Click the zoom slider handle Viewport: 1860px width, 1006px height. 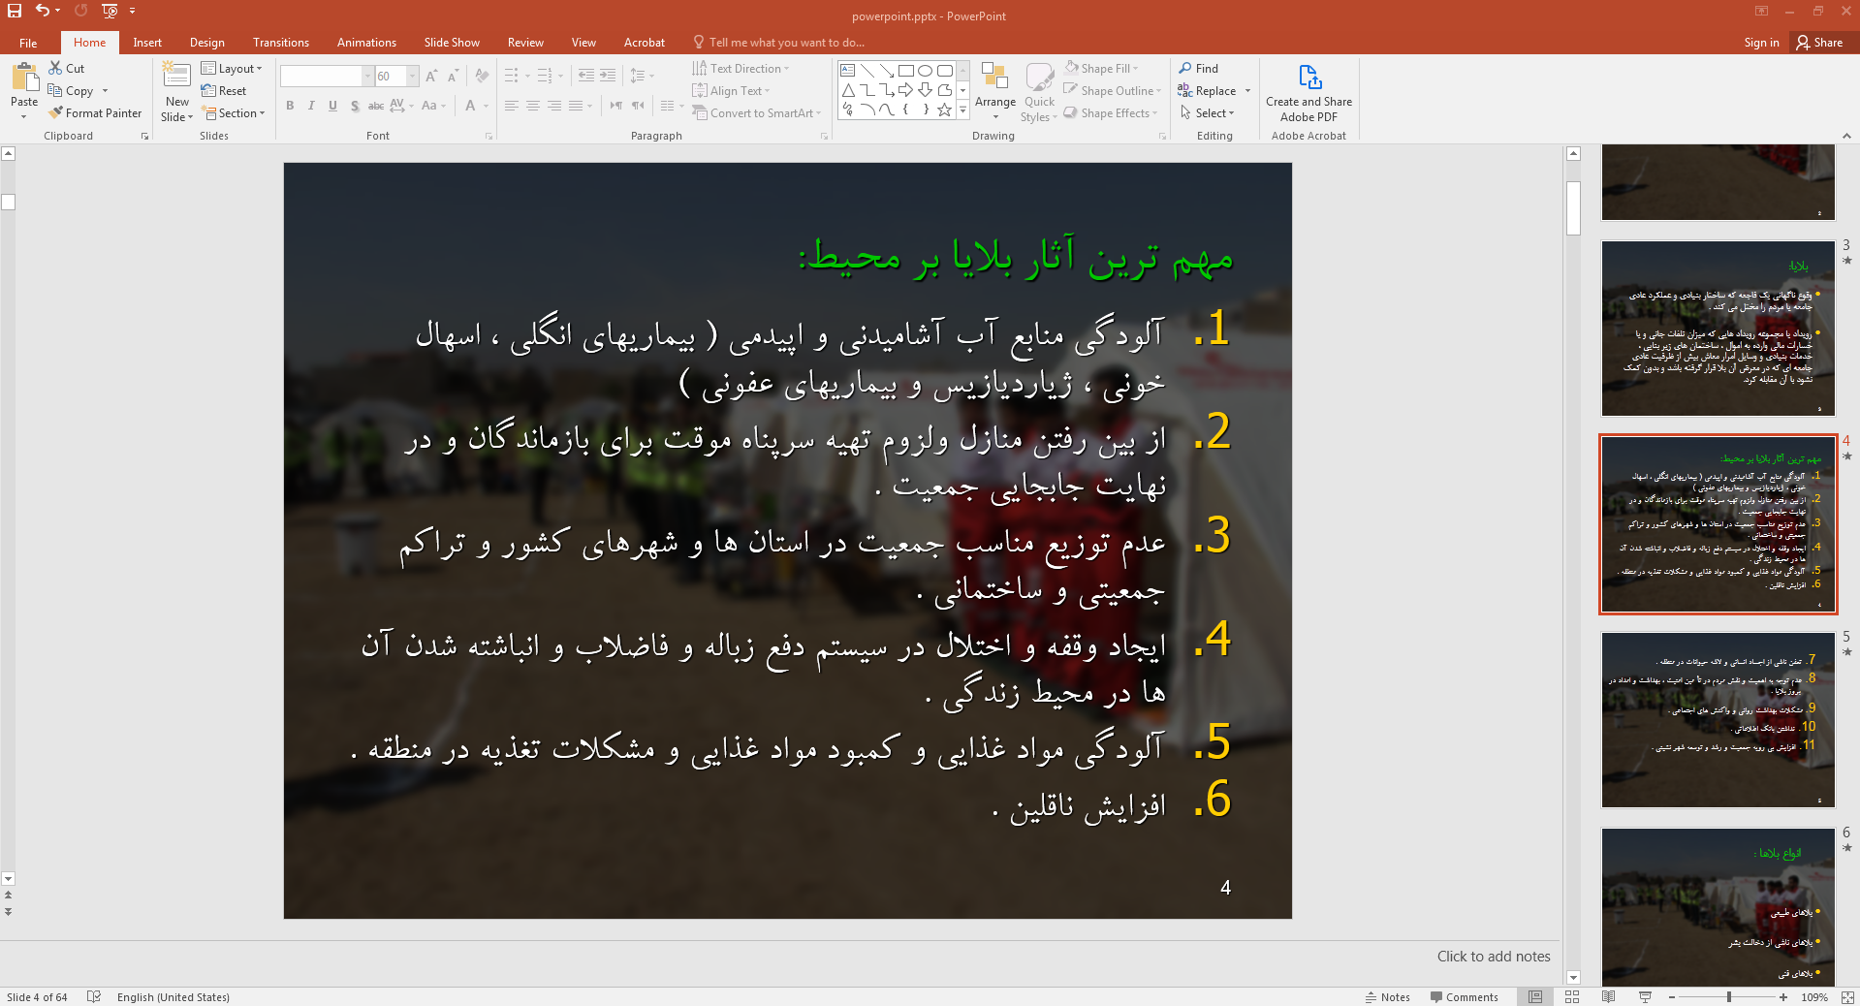click(x=1728, y=996)
